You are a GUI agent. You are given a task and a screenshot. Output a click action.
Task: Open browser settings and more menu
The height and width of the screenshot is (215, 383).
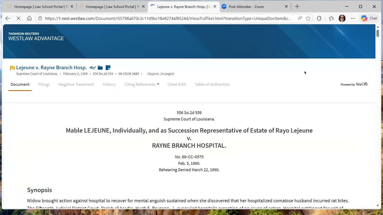point(353,18)
